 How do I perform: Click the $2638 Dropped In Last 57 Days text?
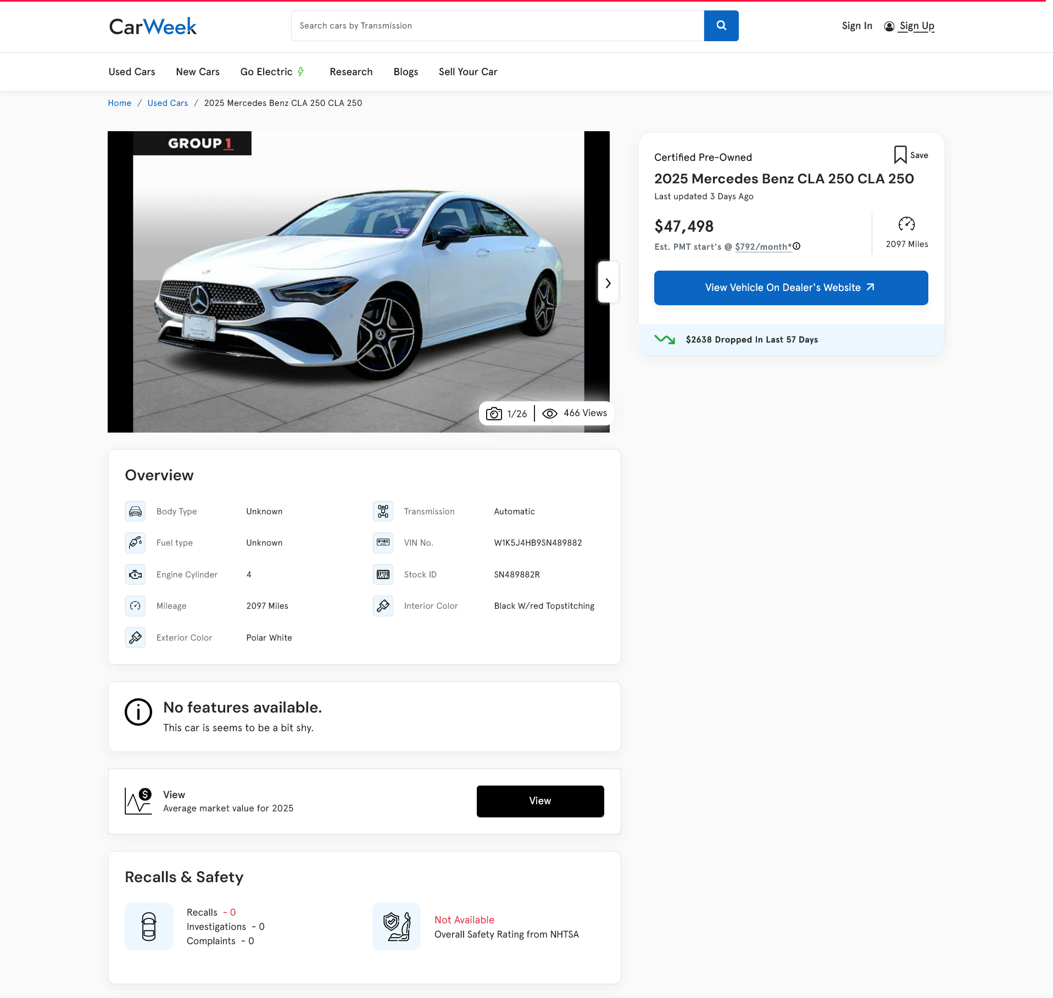[752, 340]
